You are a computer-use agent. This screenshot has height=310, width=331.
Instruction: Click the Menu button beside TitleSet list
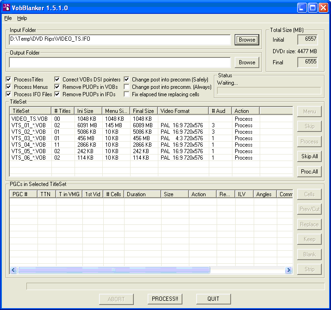click(309, 112)
